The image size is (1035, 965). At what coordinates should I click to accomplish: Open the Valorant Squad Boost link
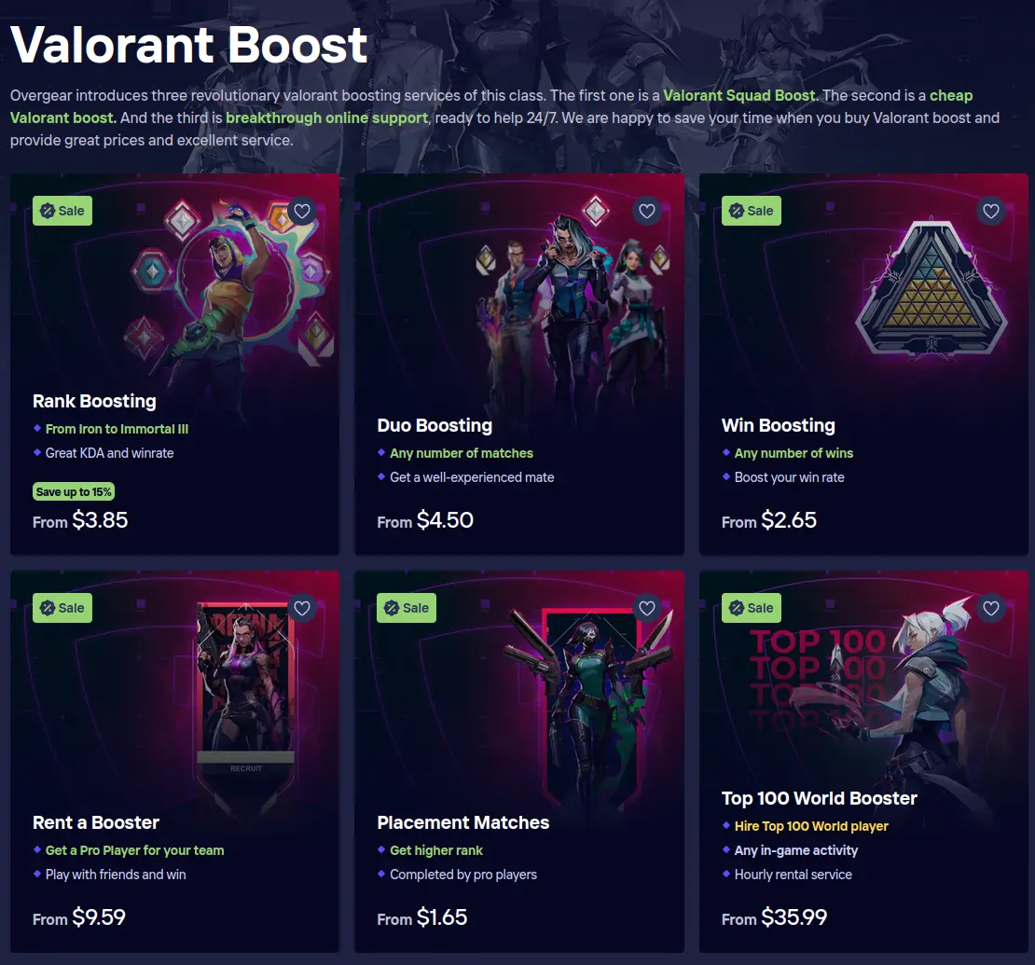[739, 96]
